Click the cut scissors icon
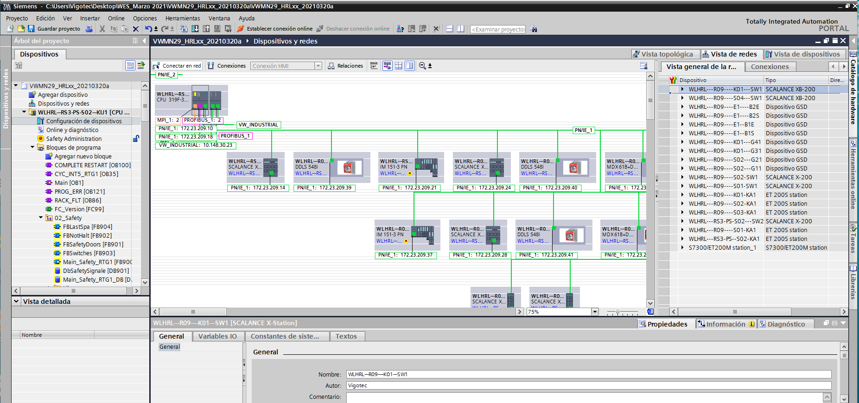This screenshot has width=859, height=403. (x=102, y=29)
